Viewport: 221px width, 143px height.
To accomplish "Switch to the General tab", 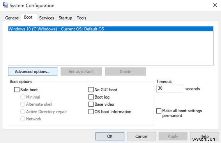I will click(12, 18).
